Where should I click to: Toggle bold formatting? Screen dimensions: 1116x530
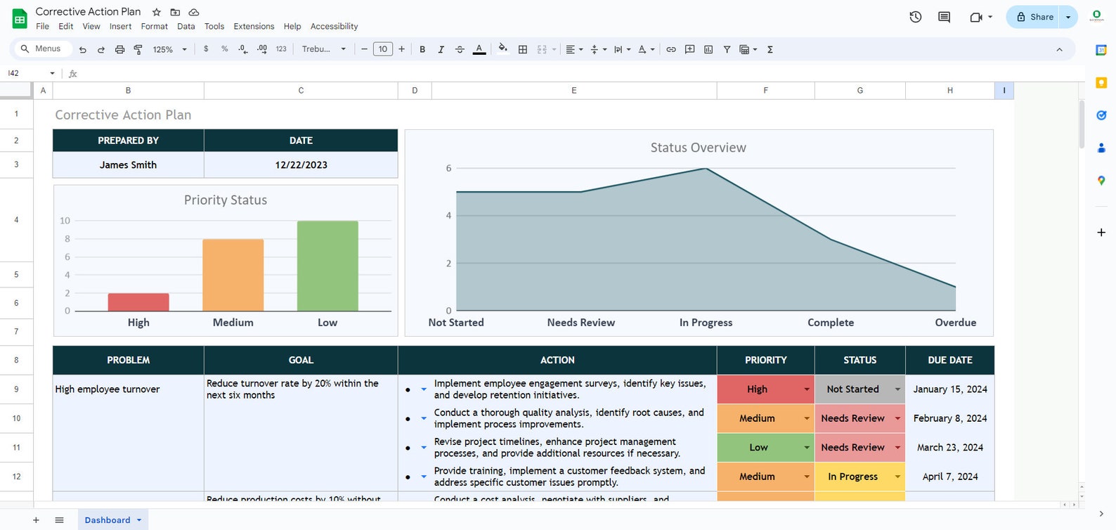click(x=422, y=49)
